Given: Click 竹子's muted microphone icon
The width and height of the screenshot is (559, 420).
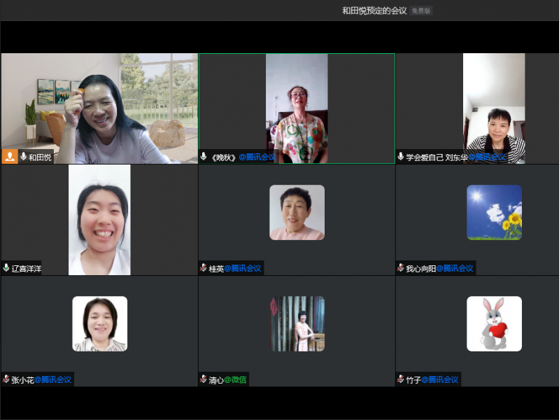Looking at the screenshot, I should 401,379.
